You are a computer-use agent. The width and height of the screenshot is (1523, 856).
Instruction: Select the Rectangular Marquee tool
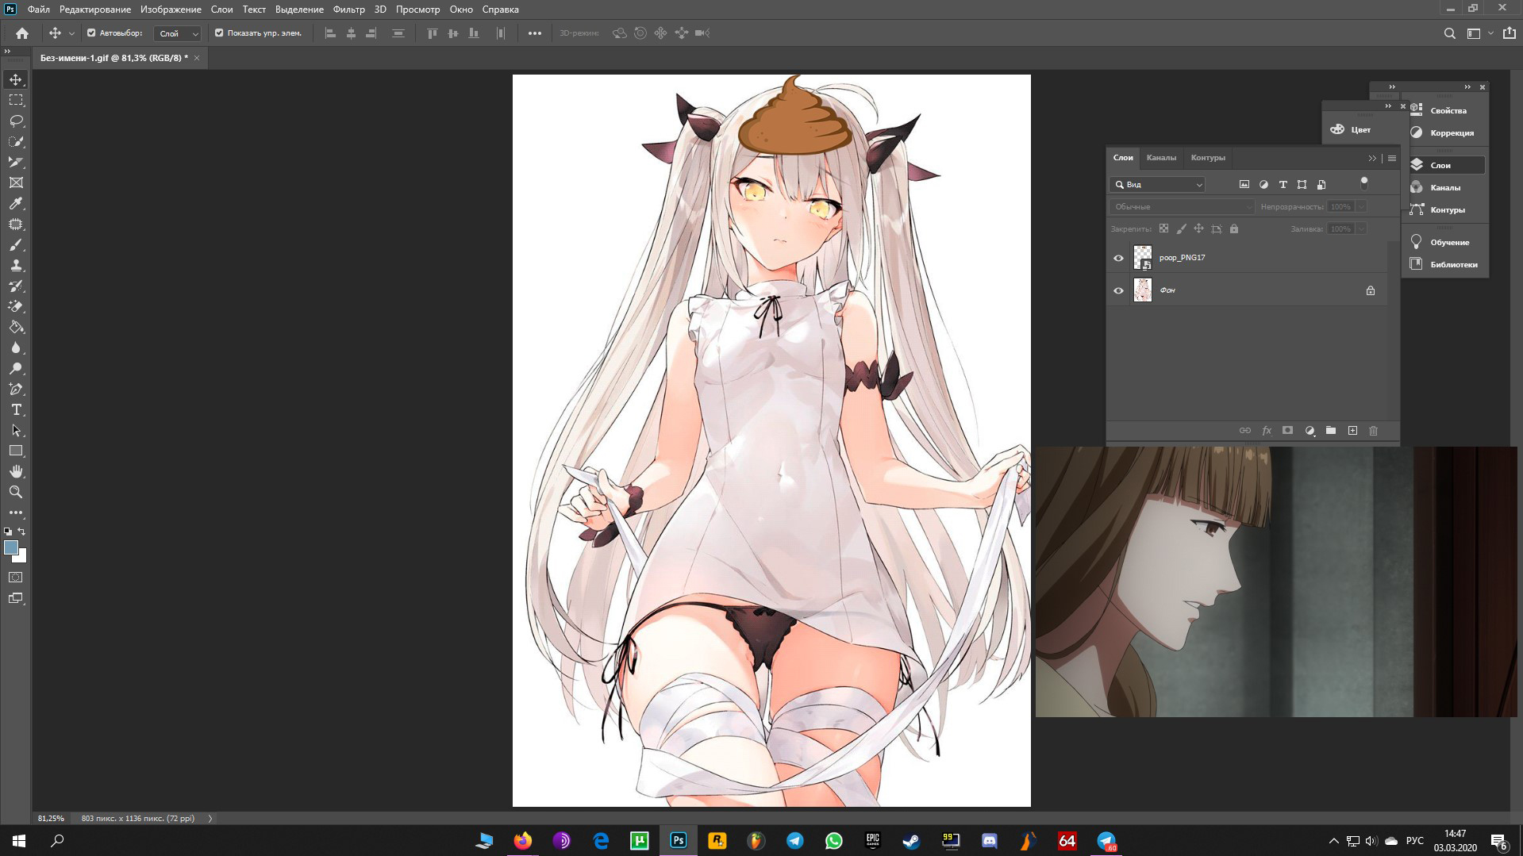point(16,100)
